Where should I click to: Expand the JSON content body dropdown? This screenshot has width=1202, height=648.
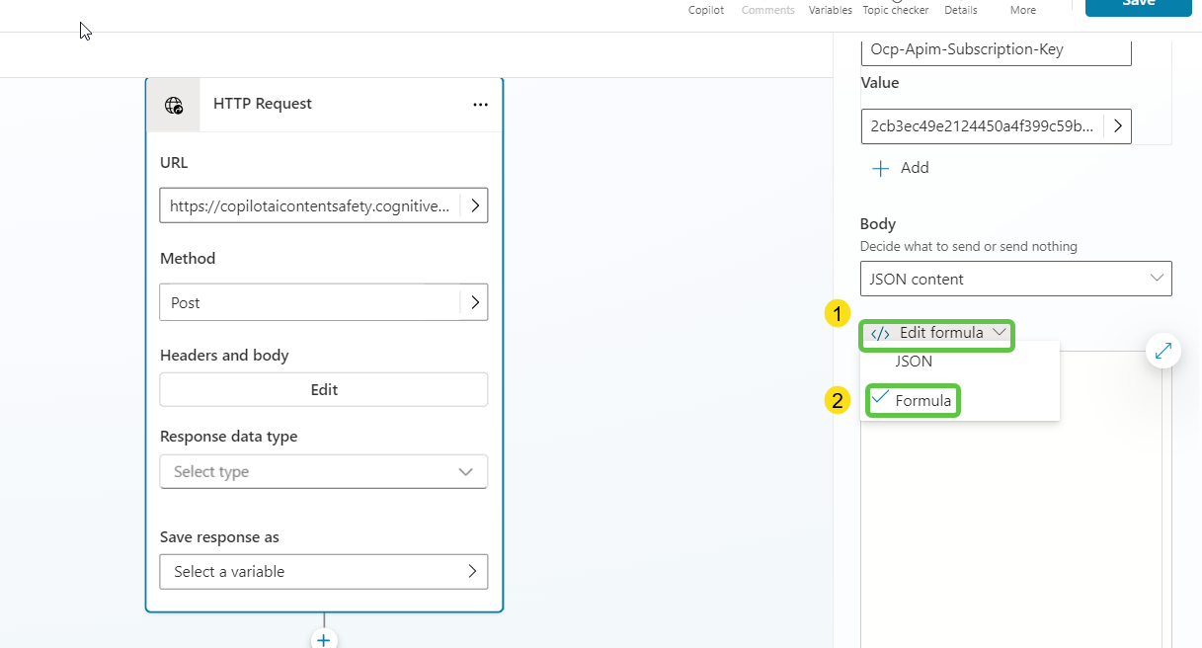coord(1015,279)
